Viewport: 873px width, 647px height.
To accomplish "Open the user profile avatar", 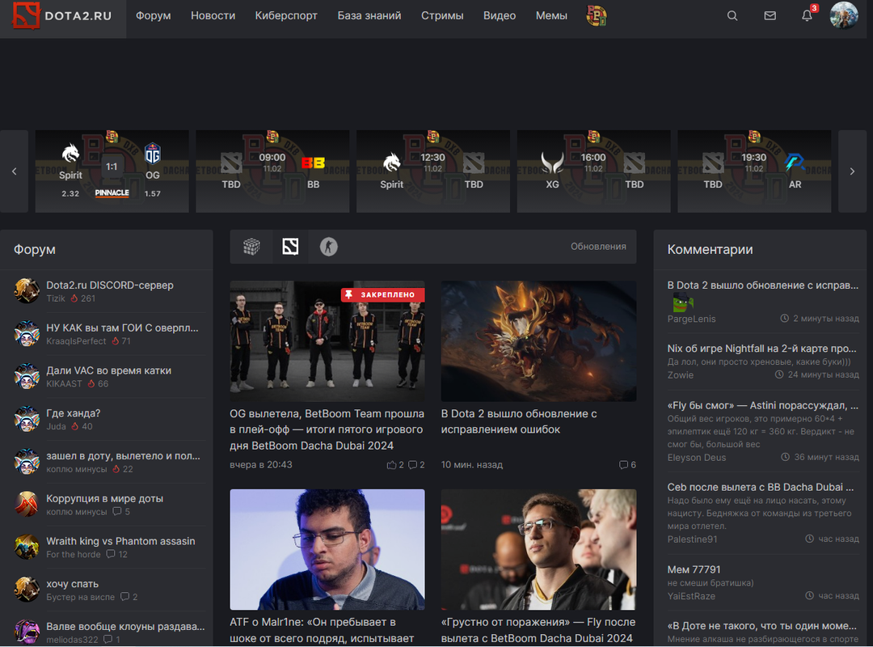I will (843, 15).
